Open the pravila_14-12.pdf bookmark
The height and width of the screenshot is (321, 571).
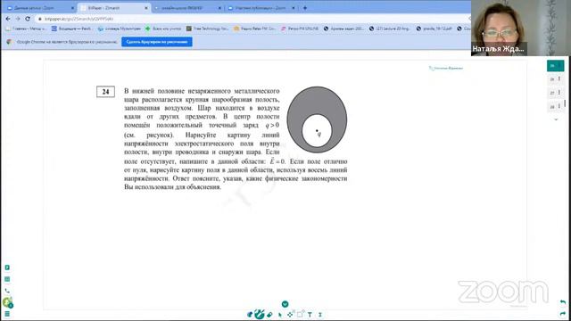tap(434, 29)
